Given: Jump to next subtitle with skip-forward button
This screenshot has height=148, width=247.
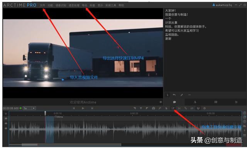Looking at the screenshot, I should click(92, 108).
